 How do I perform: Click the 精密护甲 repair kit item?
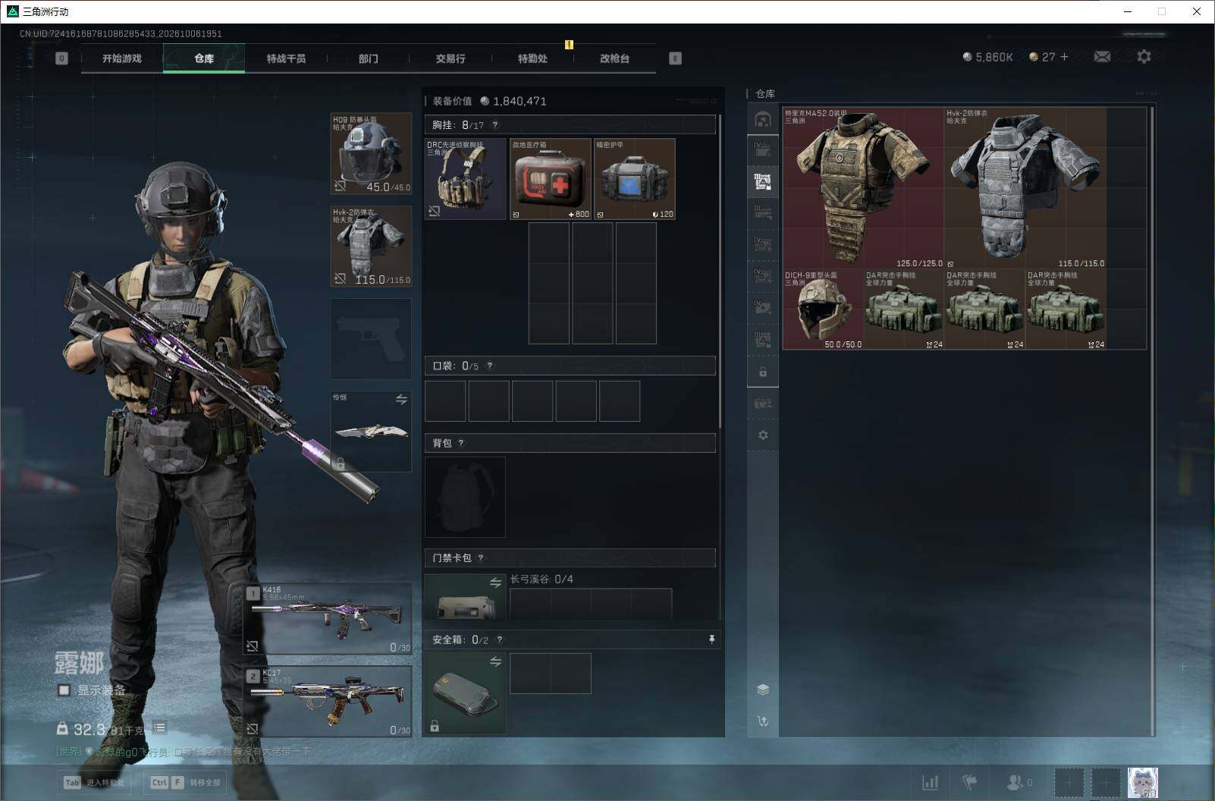coord(635,179)
